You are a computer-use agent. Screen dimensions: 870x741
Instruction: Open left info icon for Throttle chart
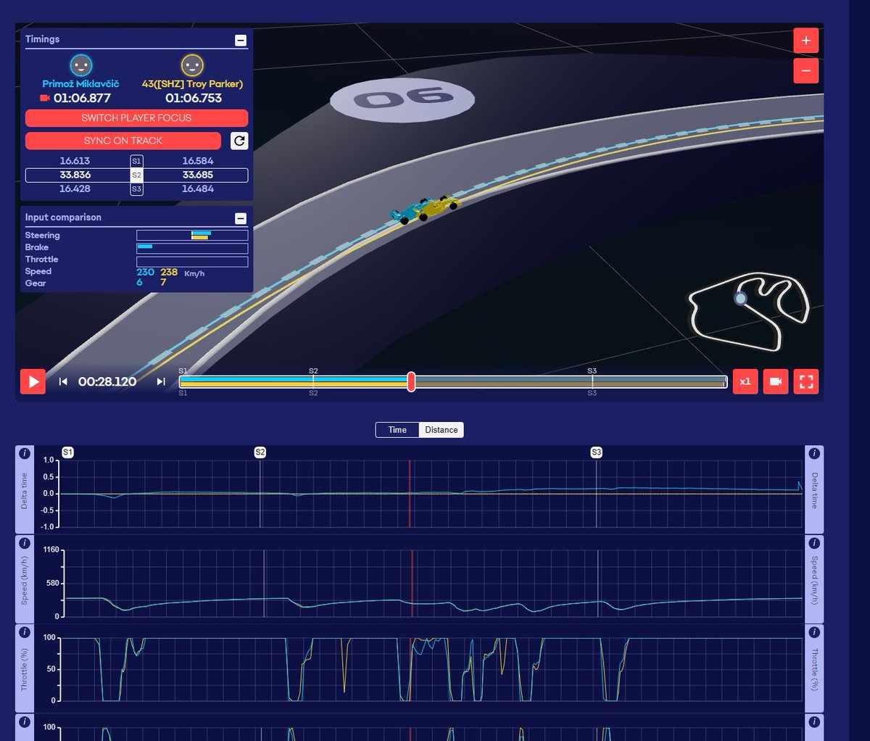(25, 632)
